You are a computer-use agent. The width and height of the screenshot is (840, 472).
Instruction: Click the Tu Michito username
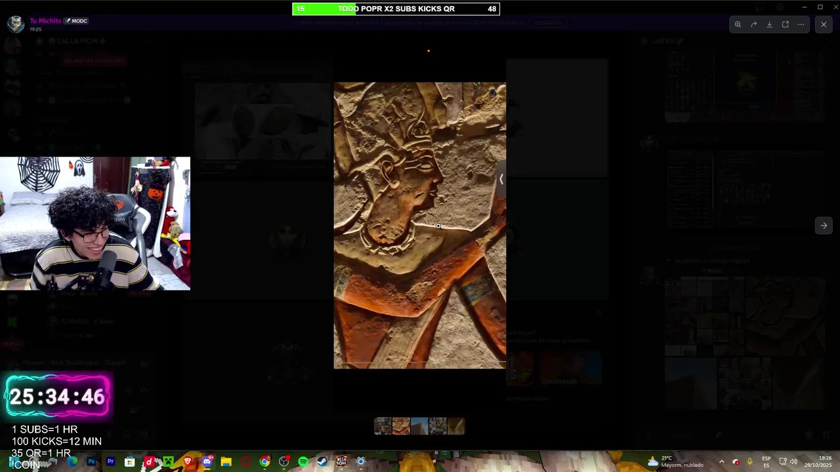pos(45,21)
